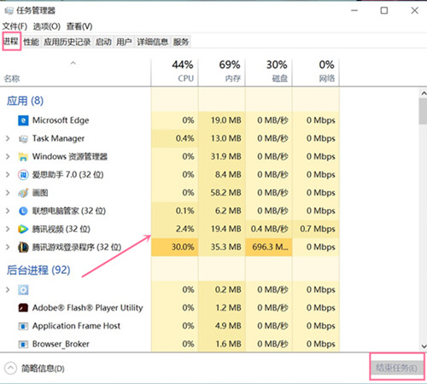Select the 后台进程 (92) group header

point(38,270)
